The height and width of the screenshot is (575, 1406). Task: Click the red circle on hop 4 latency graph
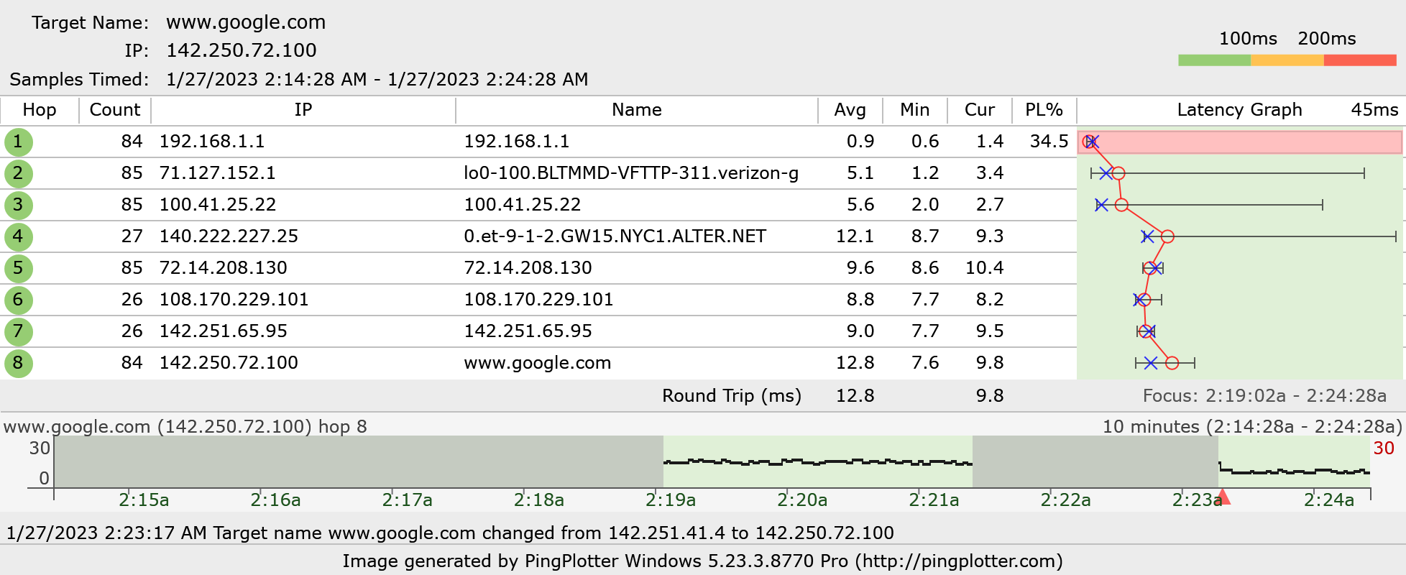[1167, 236]
